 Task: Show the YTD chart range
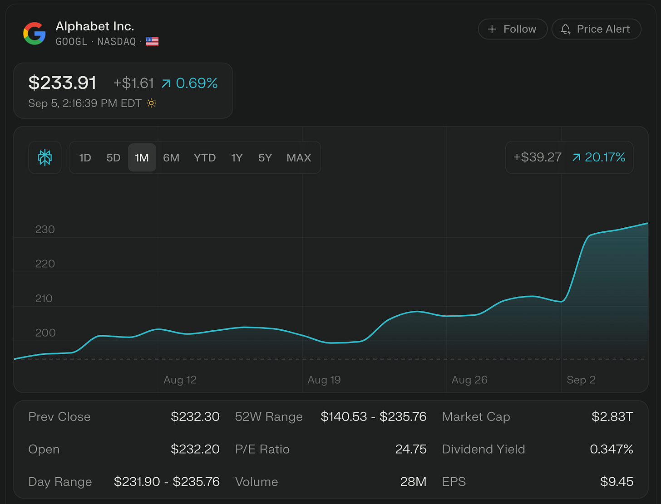click(x=205, y=157)
